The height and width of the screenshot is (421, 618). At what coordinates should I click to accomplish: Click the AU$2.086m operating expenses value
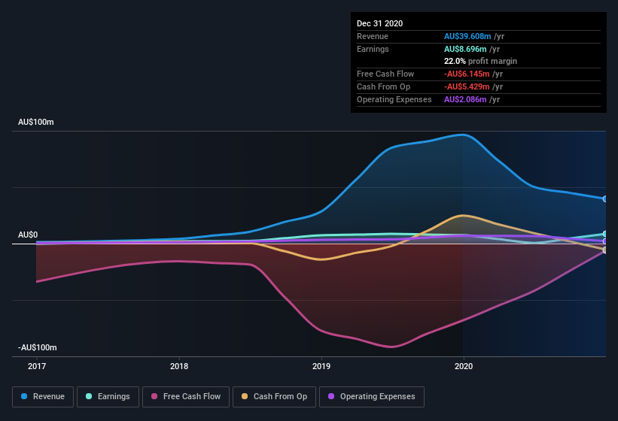[x=465, y=99]
